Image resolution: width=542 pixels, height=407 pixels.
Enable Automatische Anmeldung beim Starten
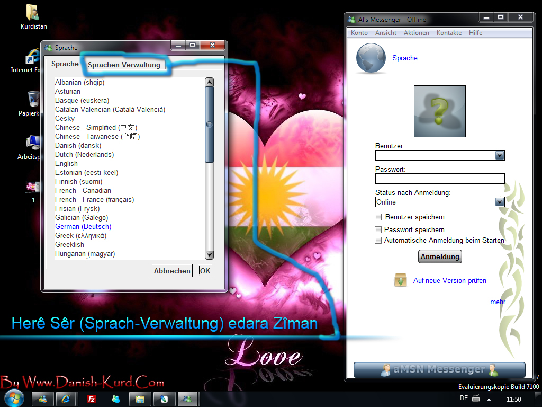tap(378, 240)
